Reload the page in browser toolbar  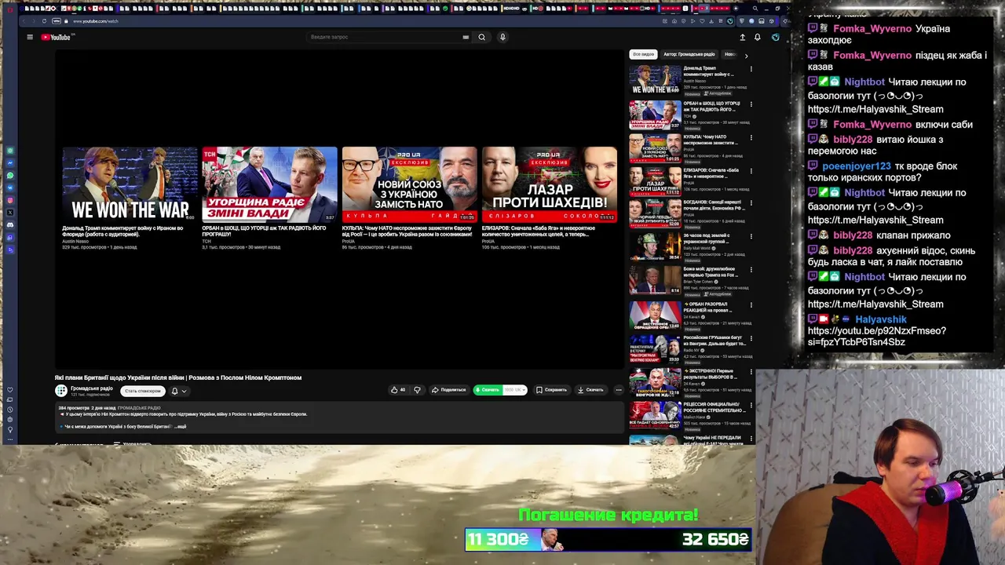[x=44, y=21]
